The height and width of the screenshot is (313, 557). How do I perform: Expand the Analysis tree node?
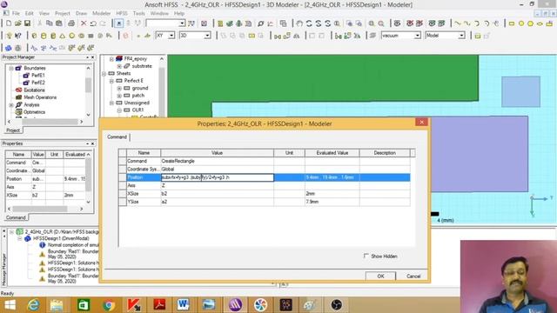[11, 104]
